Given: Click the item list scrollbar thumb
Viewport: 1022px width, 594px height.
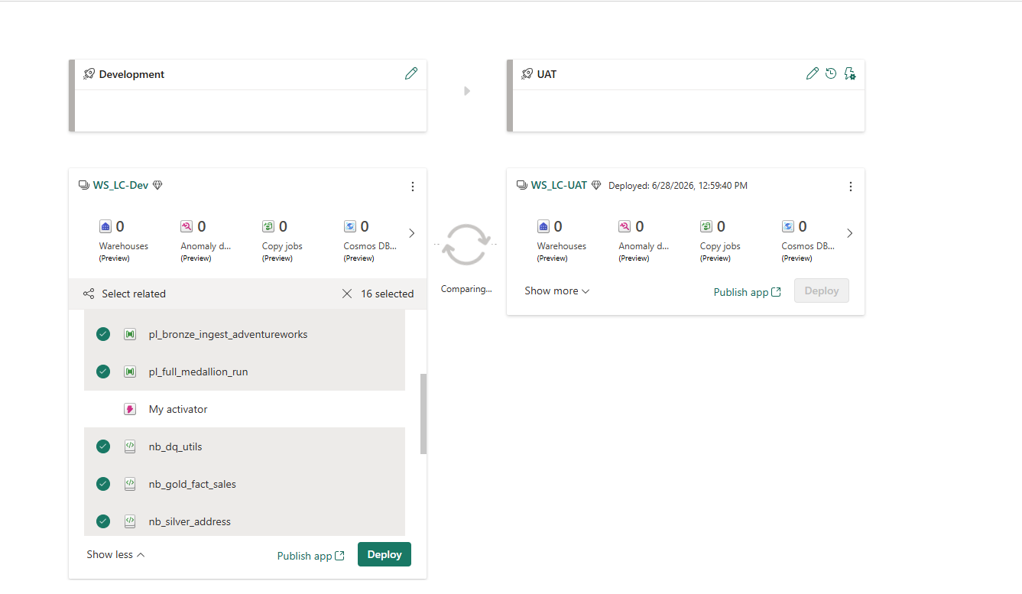Looking at the screenshot, I should pyautogui.click(x=423, y=414).
